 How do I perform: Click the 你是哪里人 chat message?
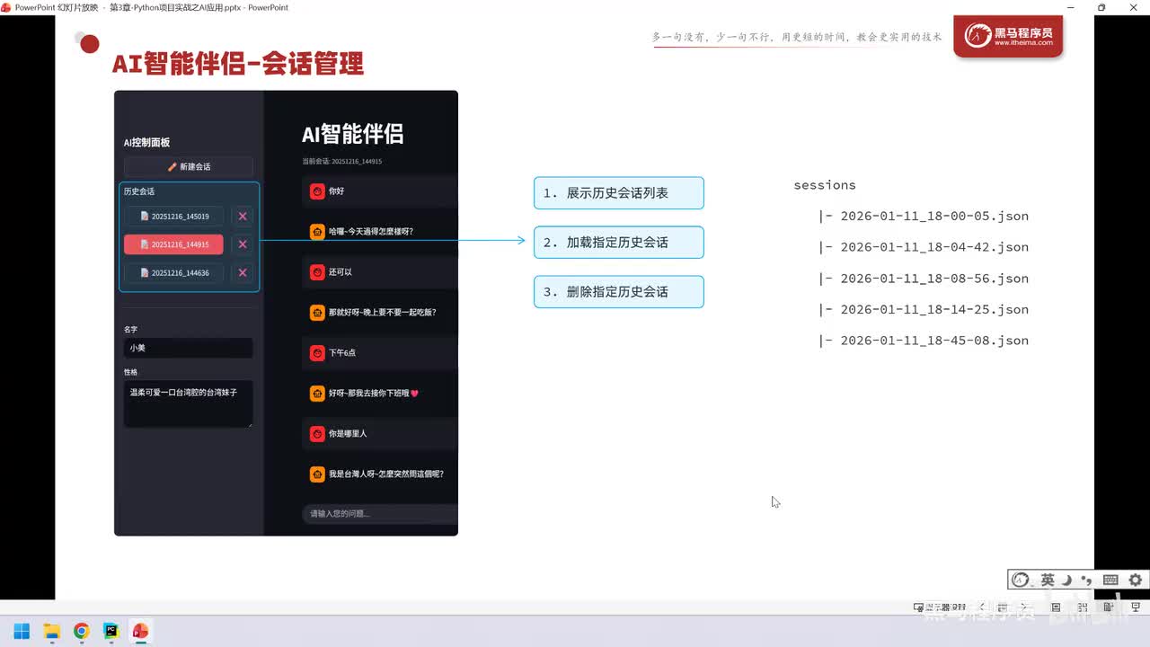pos(348,434)
